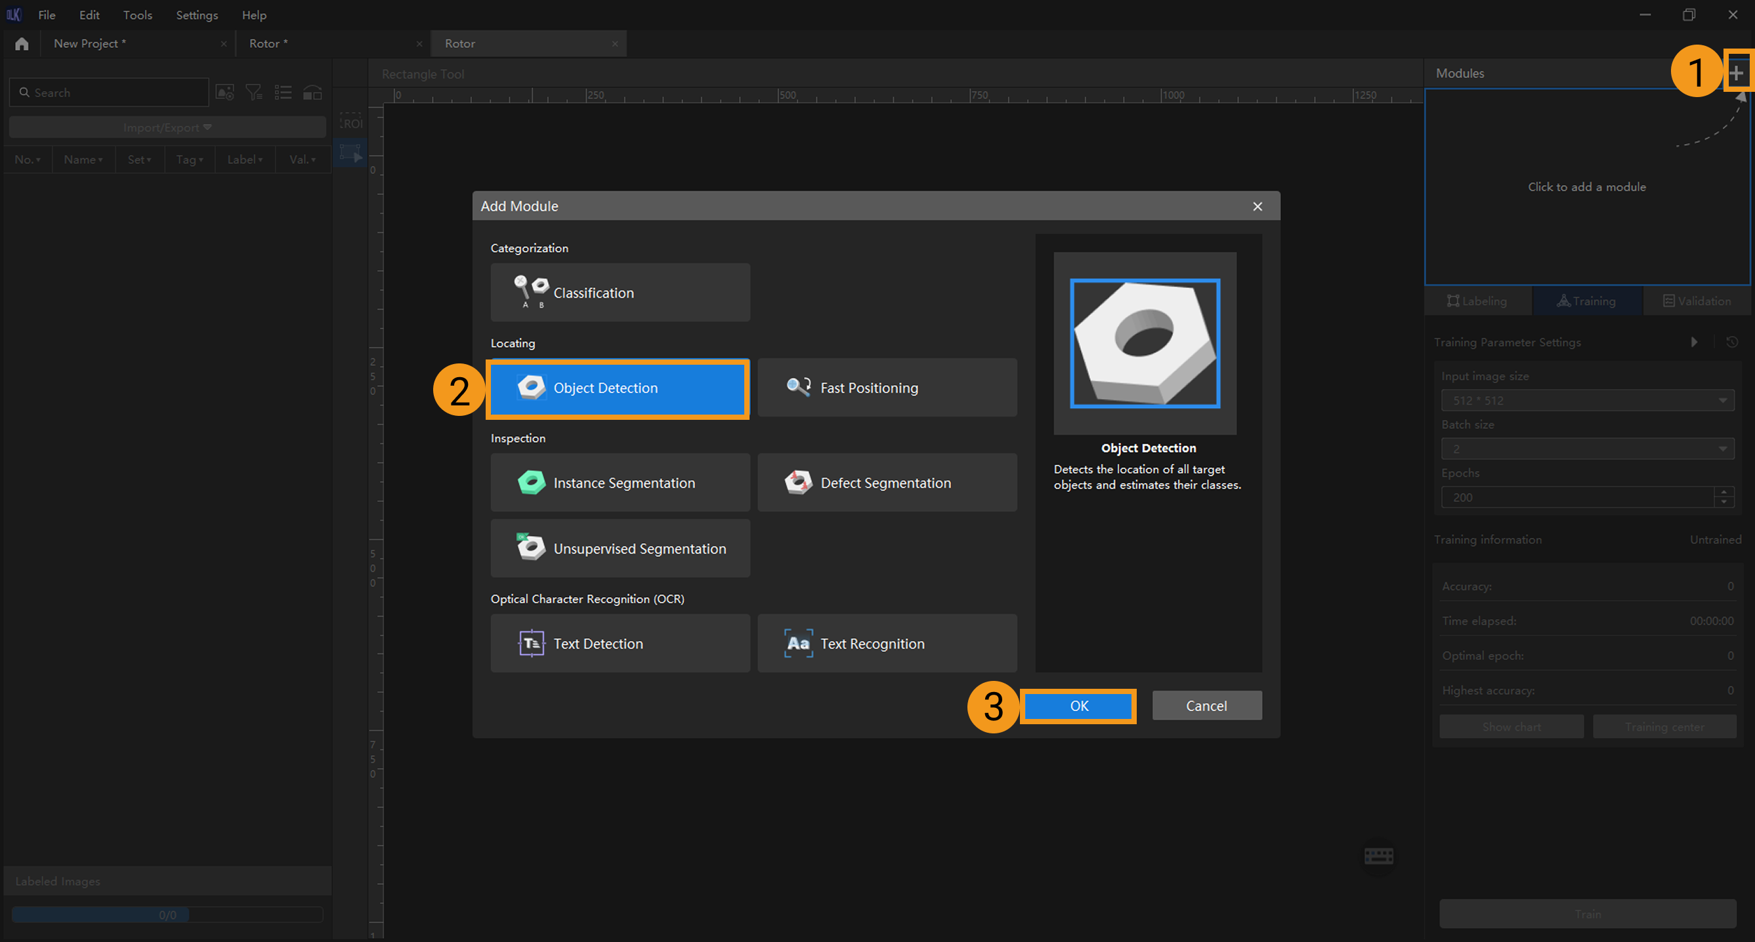Open the File menu

[x=47, y=15]
